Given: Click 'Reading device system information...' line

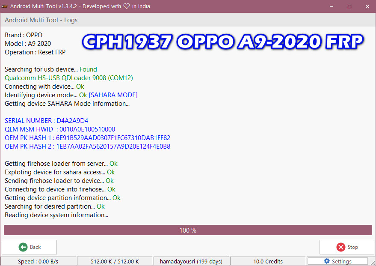Looking at the screenshot, I should click(x=56, y=215).
